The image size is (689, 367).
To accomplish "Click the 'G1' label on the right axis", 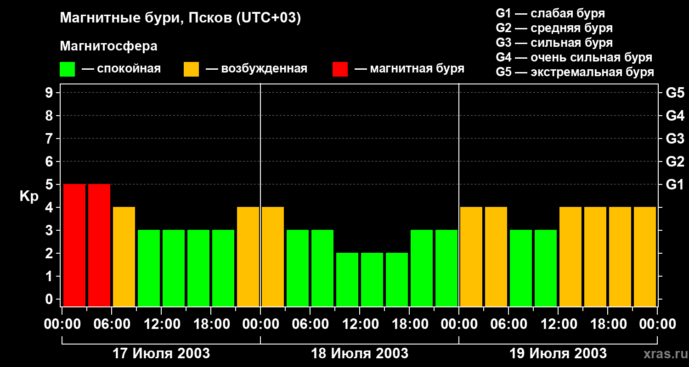I will [x=675, y=184].
